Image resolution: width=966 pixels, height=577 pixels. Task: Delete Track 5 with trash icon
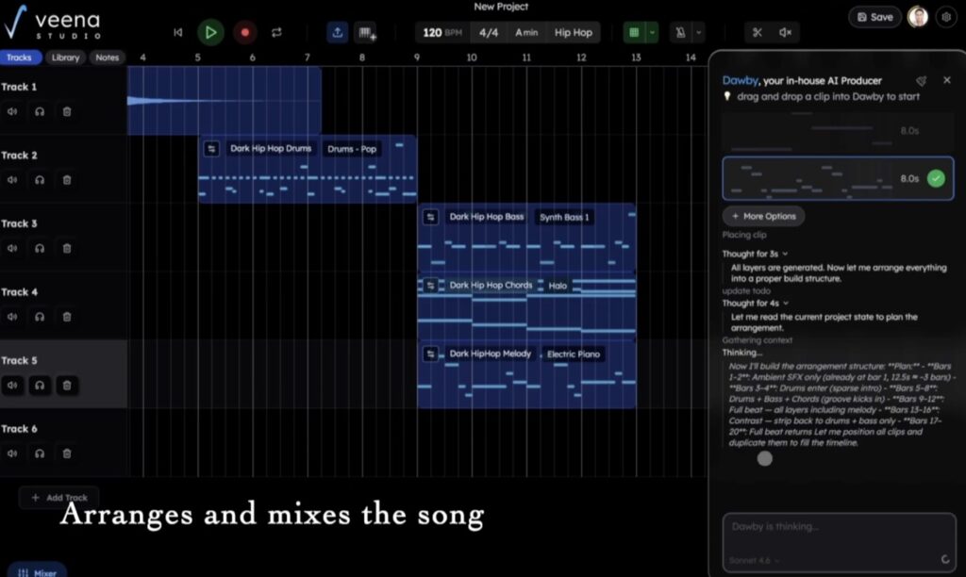tap(67, 385)
